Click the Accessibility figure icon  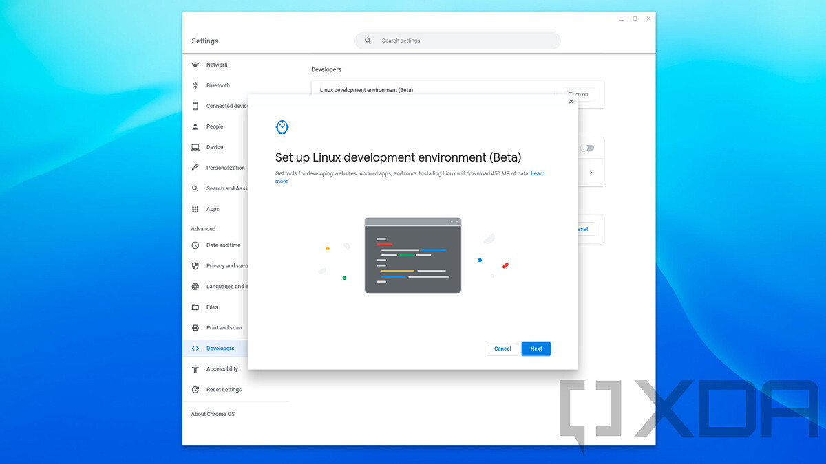pos(195,369)
